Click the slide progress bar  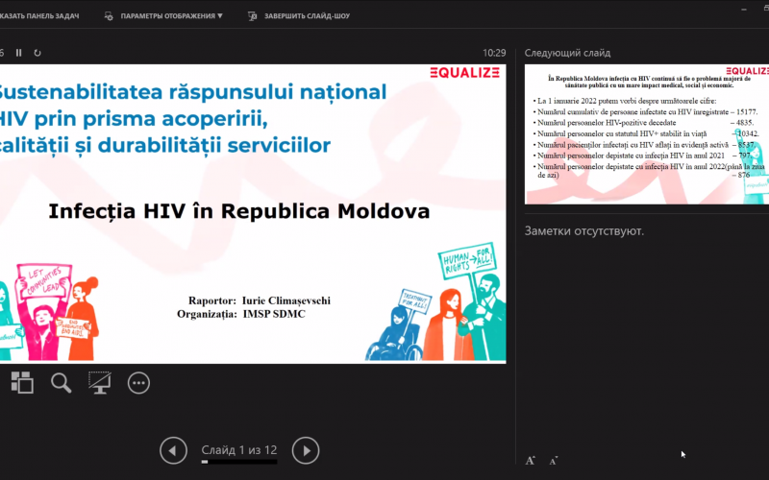pos(238,462)
